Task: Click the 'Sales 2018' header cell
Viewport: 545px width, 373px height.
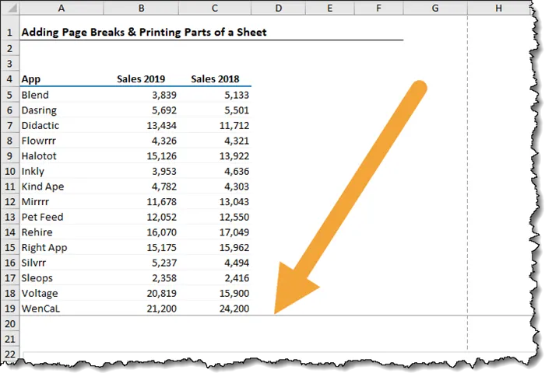Action: pyautogui.click(x=215, y=79)
